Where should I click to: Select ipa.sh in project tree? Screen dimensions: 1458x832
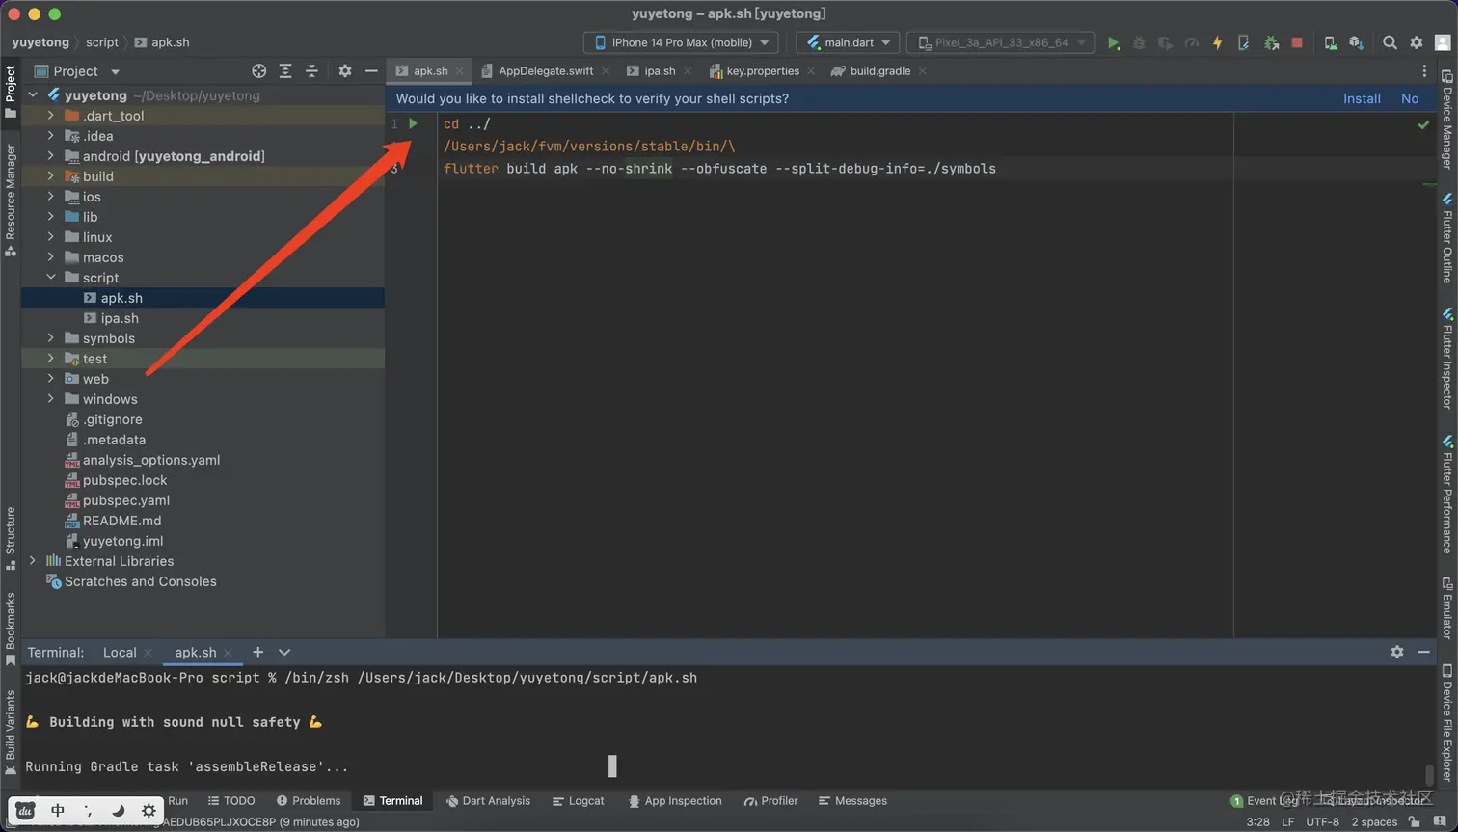(x=120, y=318)
